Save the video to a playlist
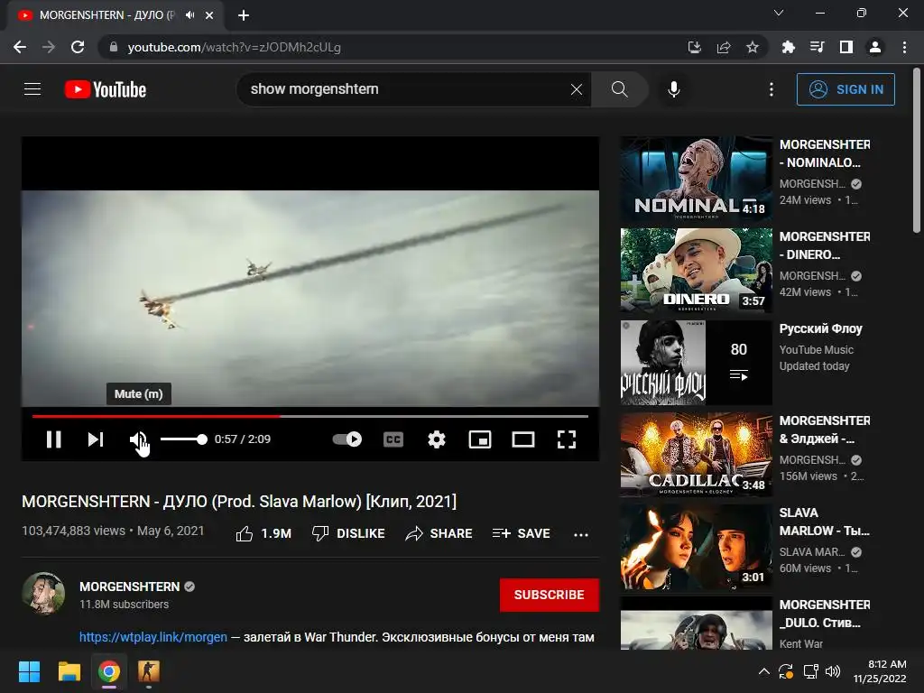 point(521,533)
